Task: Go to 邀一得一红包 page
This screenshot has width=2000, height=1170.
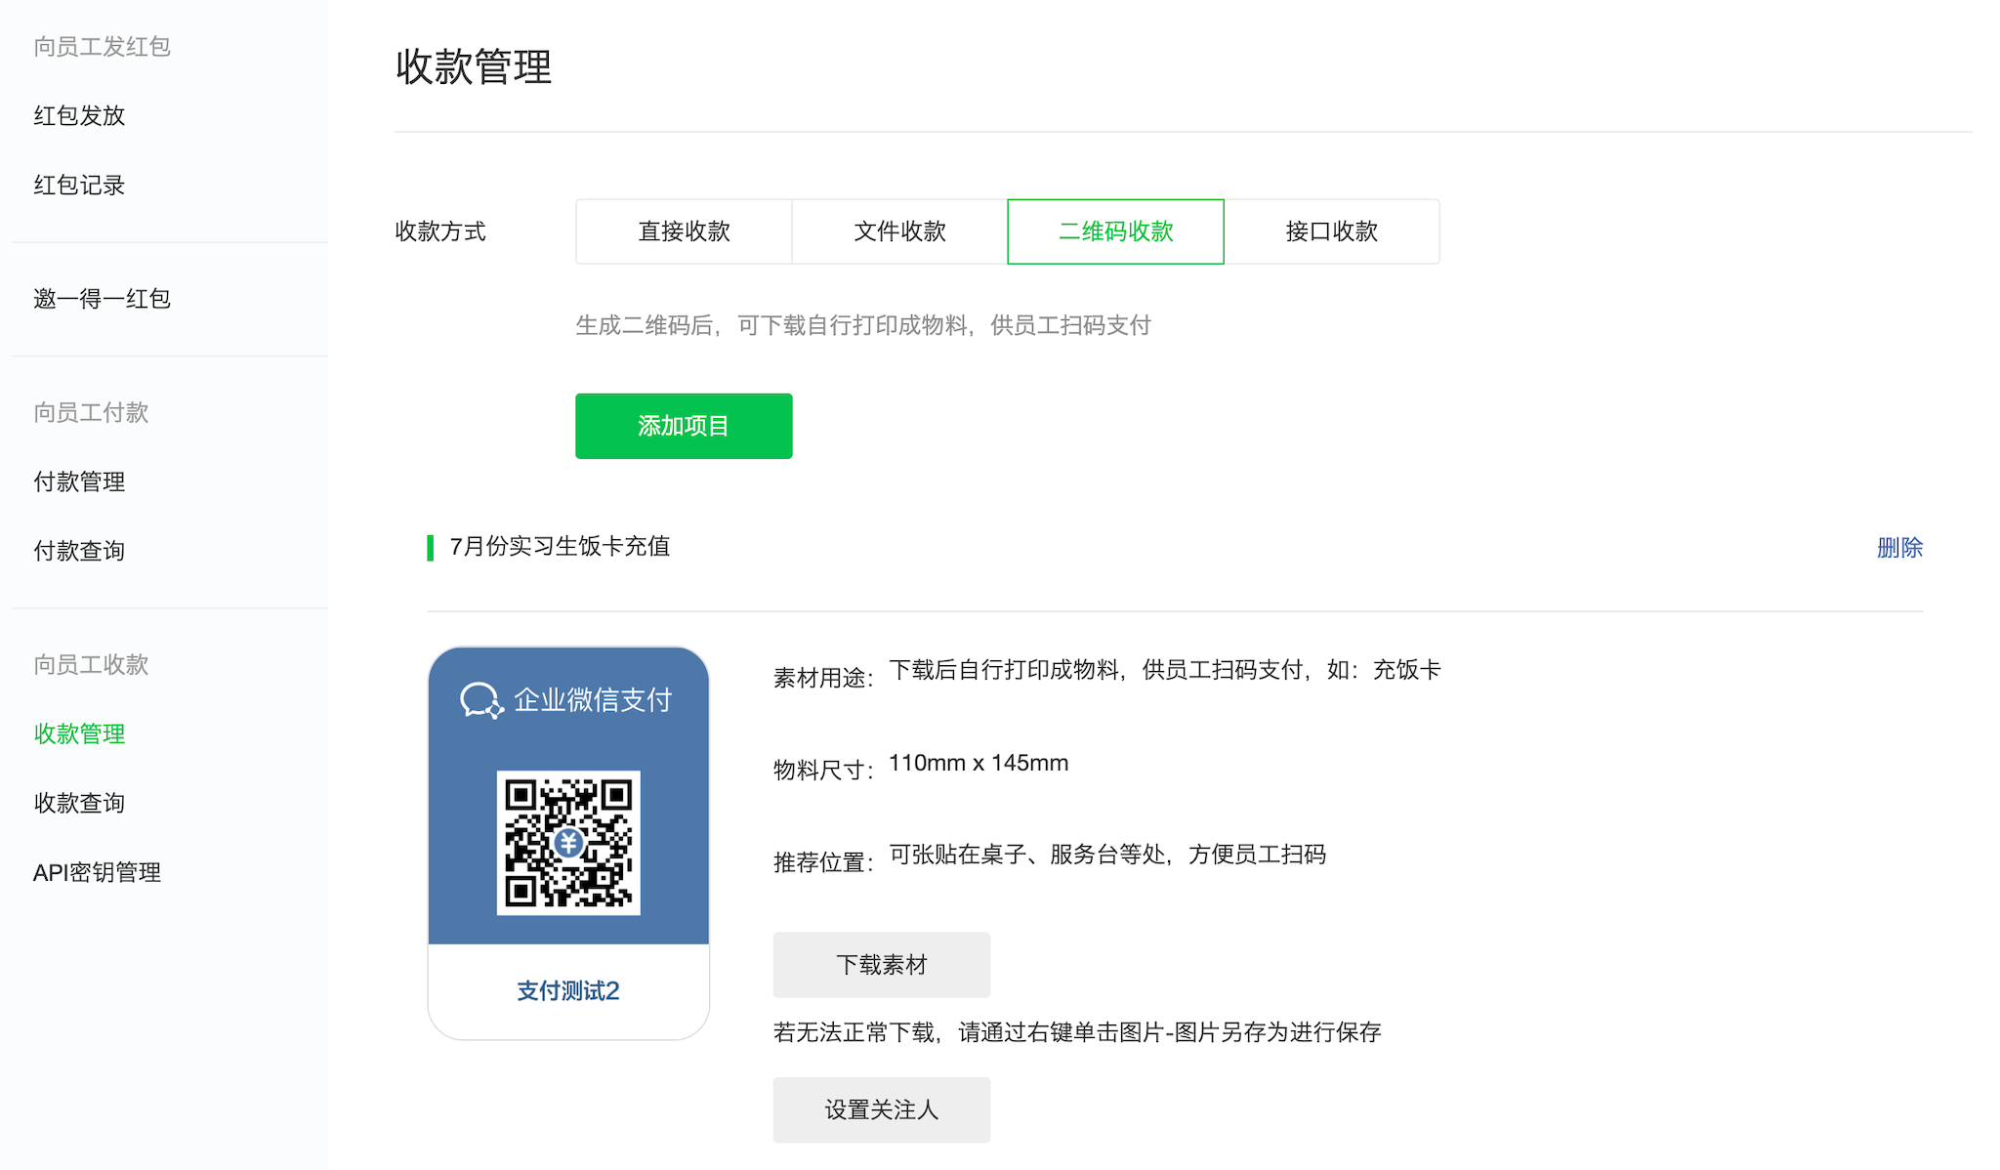Action: [102, 299]
